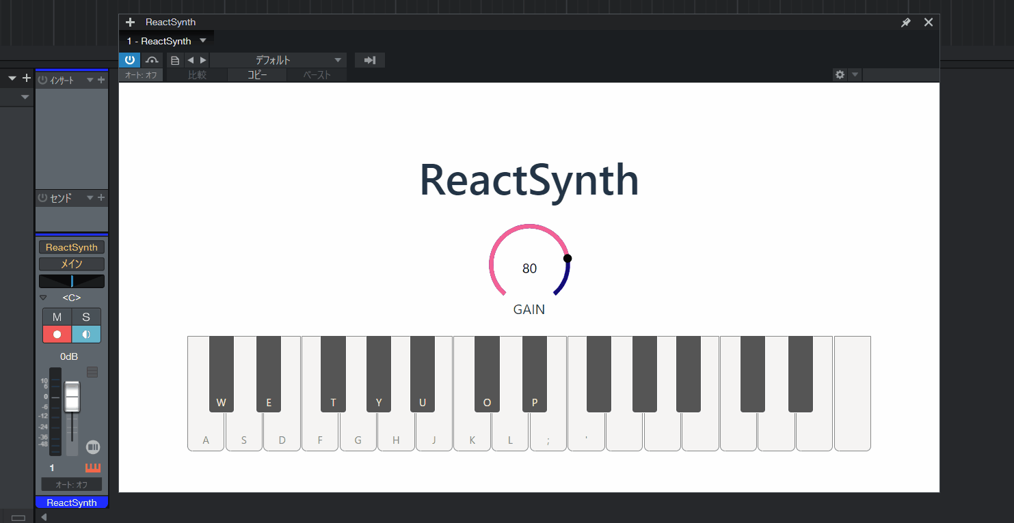Image resolution: width=1014 pixels, height=523 pixels.
Task: Open the orange instrument keyboard icon
Action: (x=93, y=468)
